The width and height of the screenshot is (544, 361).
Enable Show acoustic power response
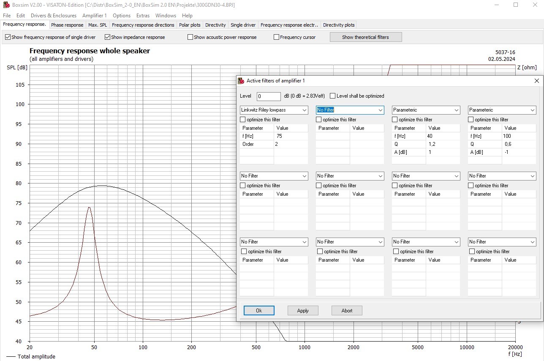(x=190, y=37)
